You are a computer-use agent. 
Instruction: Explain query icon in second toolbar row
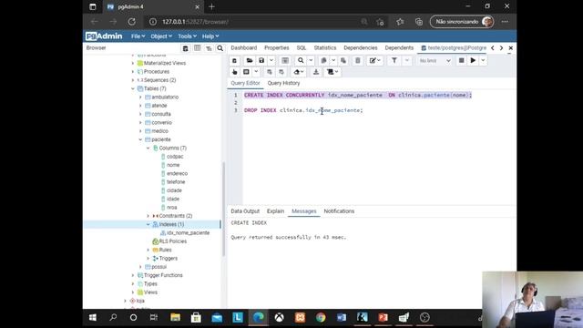point(246,72)
